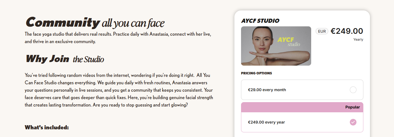The height and width of the screenshot is (137, 394).
Task: Click the Why Join heading
Action: coord(47,59)
